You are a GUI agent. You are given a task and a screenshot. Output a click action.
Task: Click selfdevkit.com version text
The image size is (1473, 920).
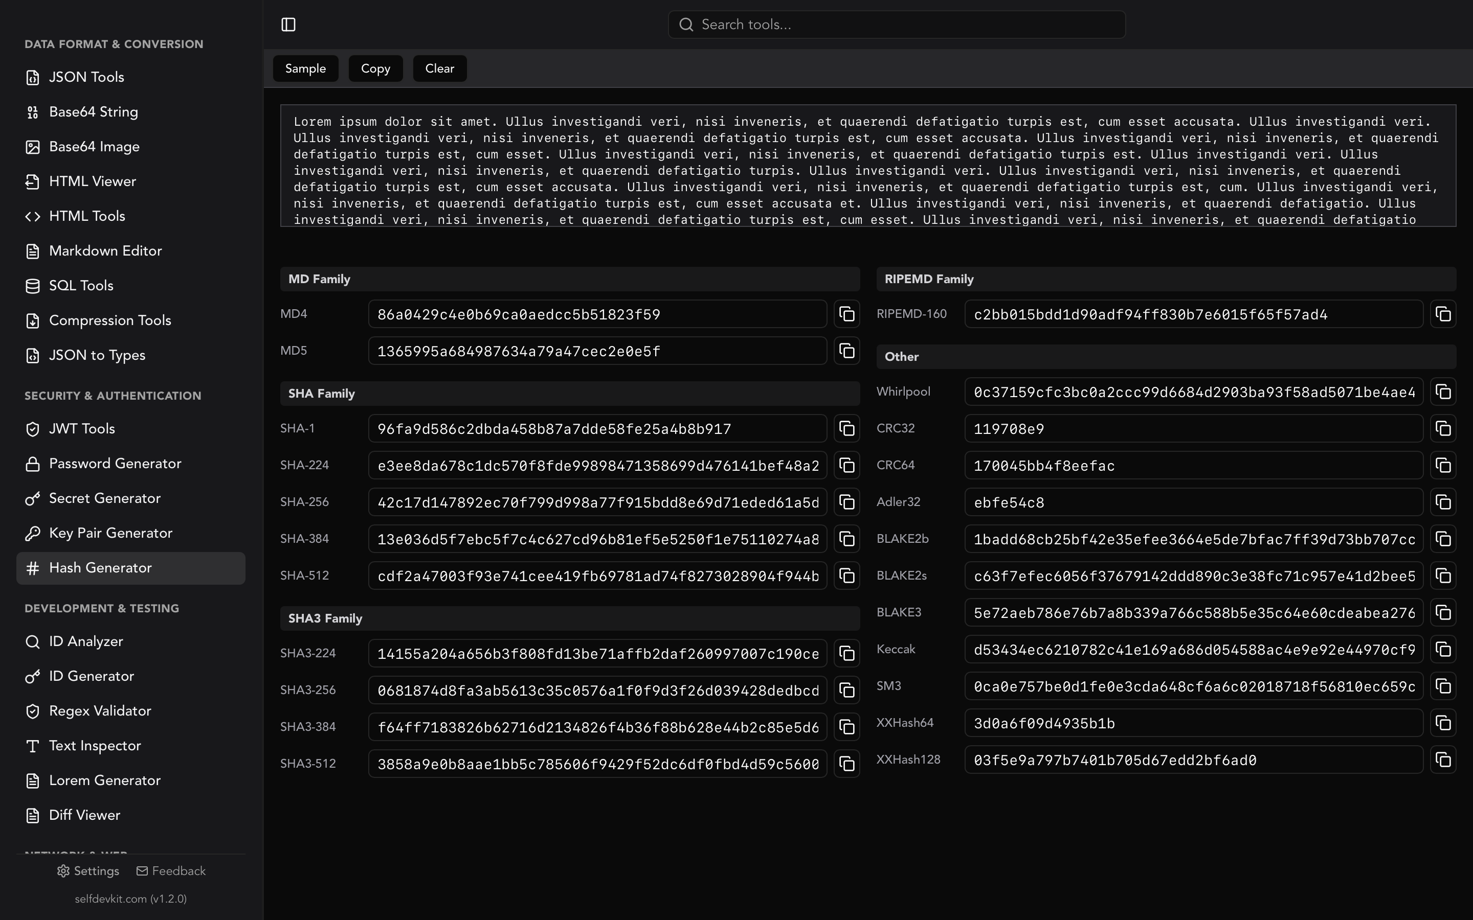tap(131, 899)
